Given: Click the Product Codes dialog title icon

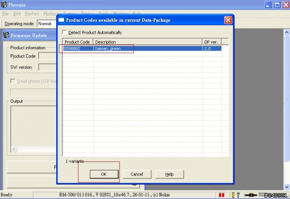Looking at the screenshot, I should [x=61, y=20].
